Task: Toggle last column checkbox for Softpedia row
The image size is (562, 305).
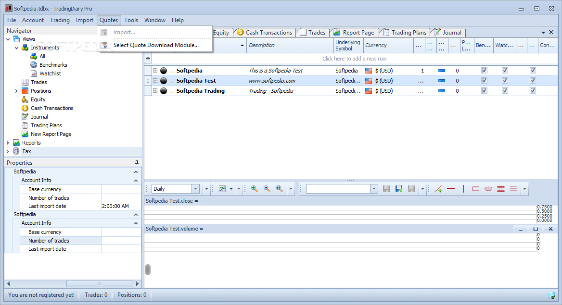Action: [x=533, y=71]
